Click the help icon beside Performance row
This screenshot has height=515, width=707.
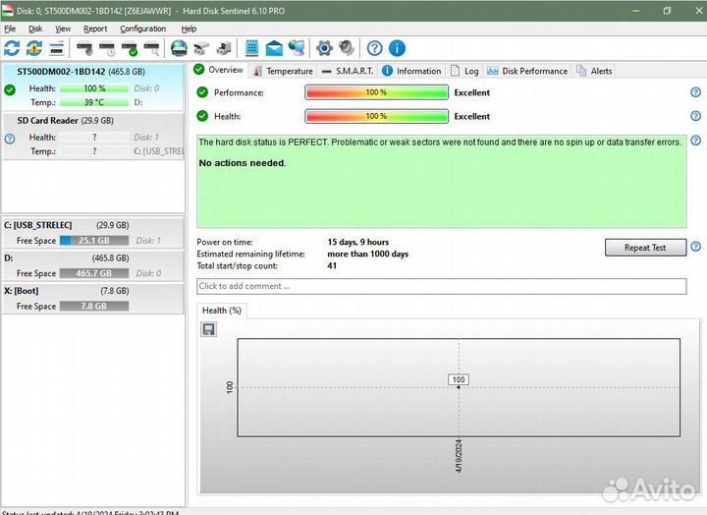coord(696,92)
